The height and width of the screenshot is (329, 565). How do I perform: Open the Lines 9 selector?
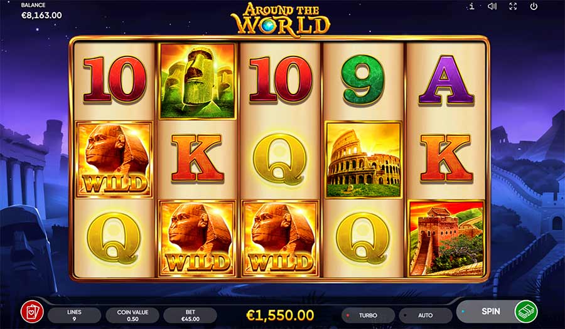click(74, 315)
